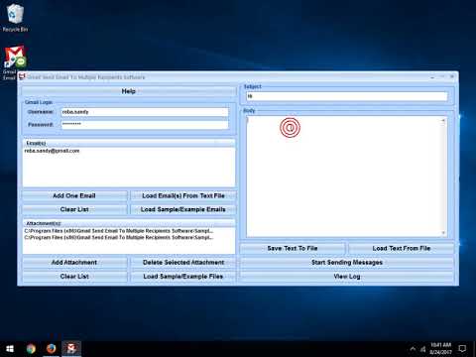The height and width of the screenshot is (357, 476).
Task: Click Delete Selected Attachment
Action: coord(183,263)
